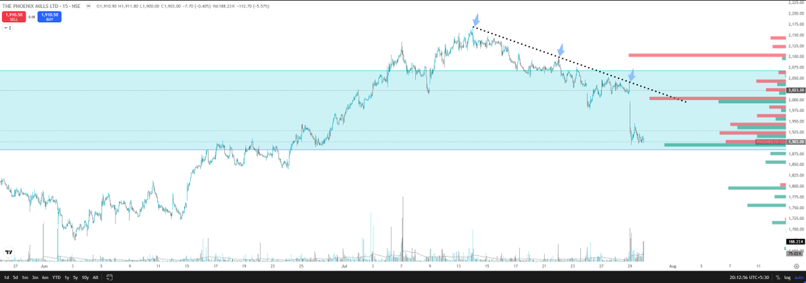Set the date range to 5y
Screen dimensions: 806x283
click(x=75, y=277)
